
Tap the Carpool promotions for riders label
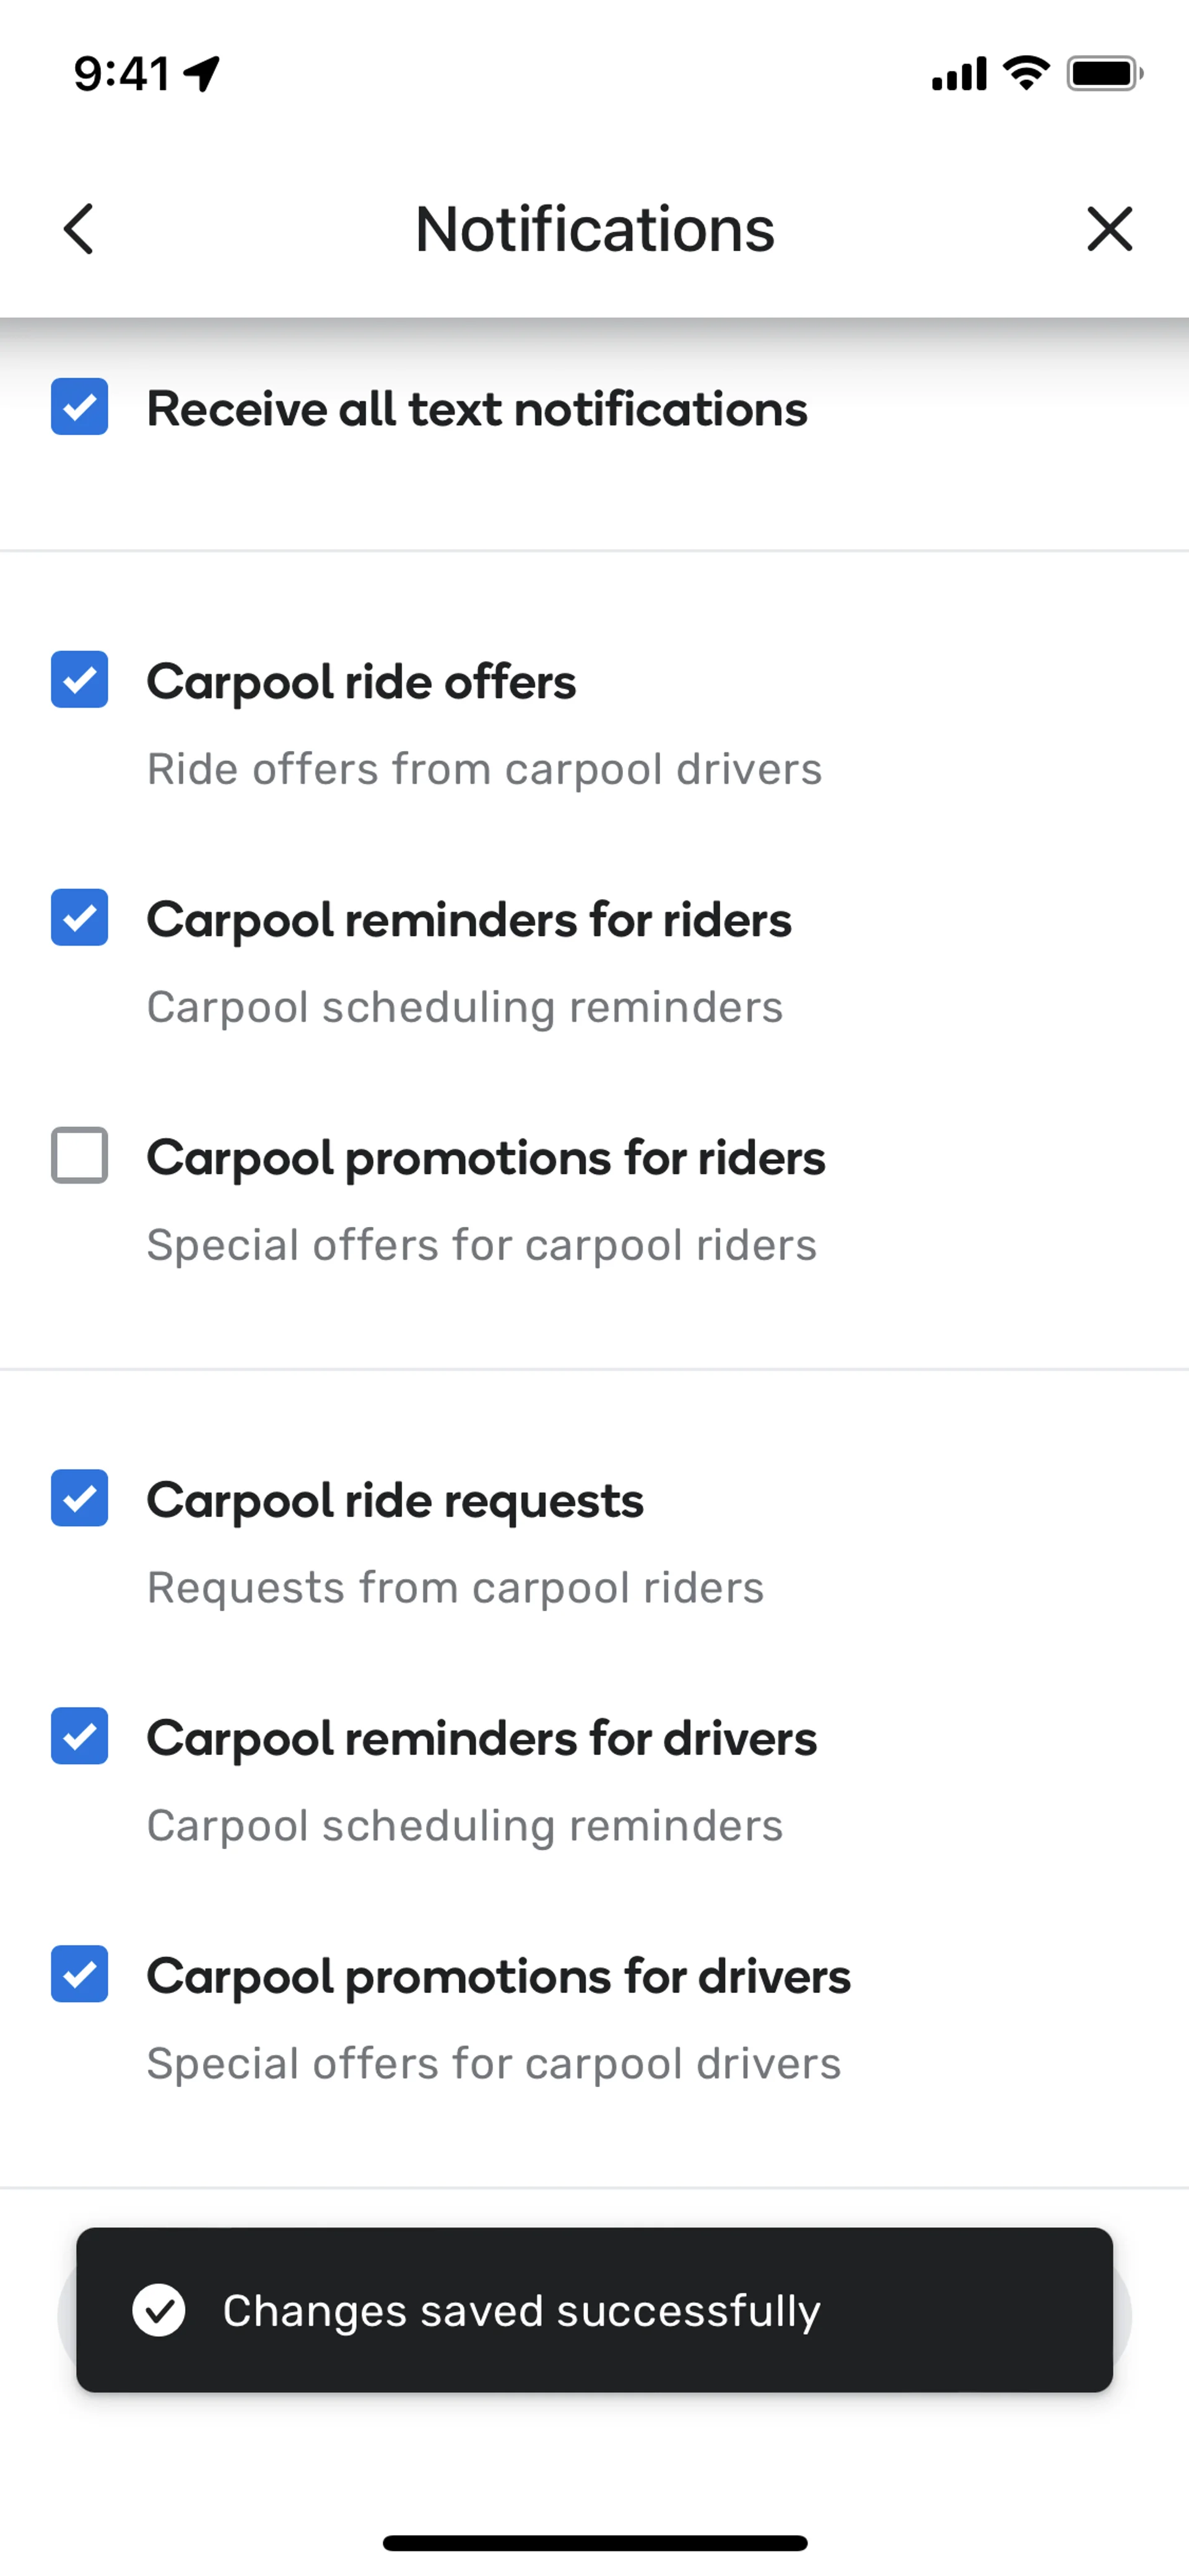pos(486,1158)
